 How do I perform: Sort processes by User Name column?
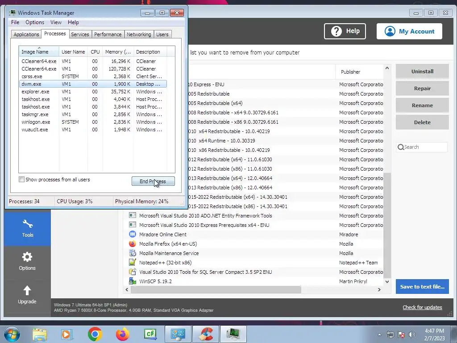pyautogui.click(x=74, y=52)
